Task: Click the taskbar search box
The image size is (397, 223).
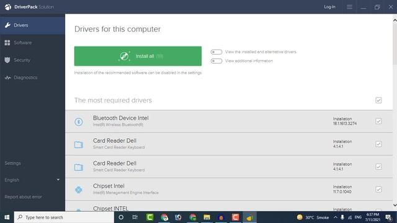Action: pos(64,217)
